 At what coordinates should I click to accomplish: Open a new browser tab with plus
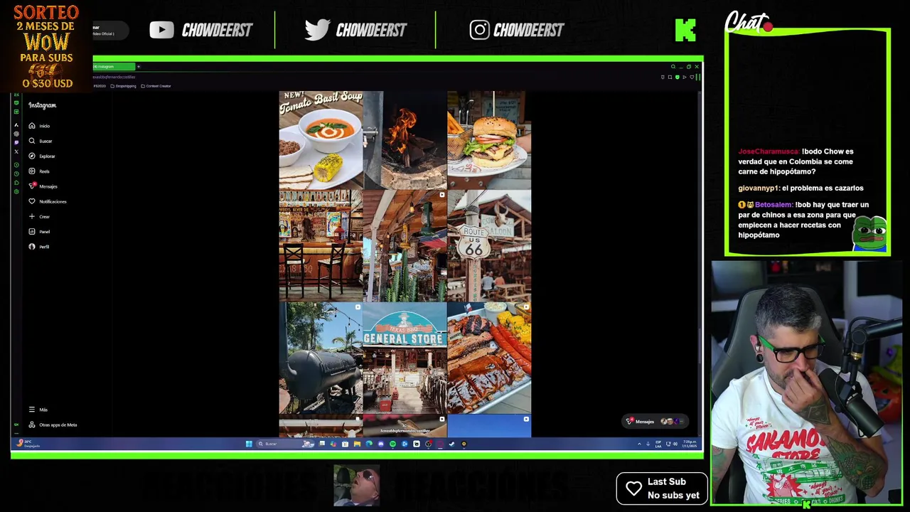click(139, 66)
